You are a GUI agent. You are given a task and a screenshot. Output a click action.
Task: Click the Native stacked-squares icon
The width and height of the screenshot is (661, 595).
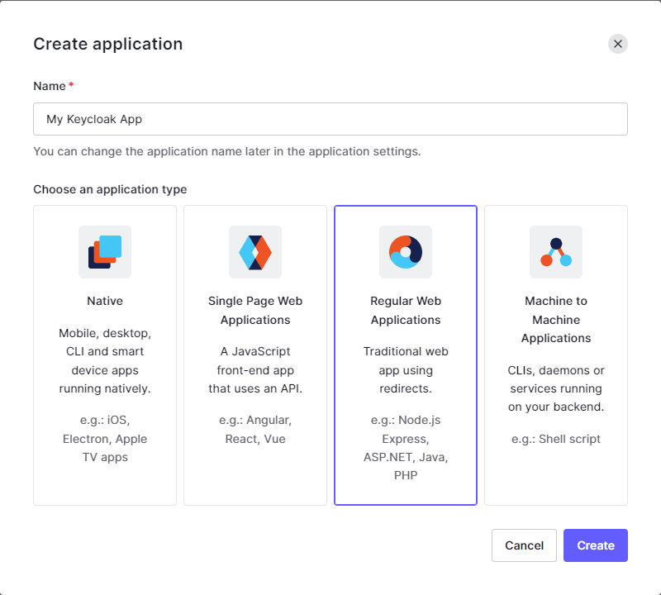pos(105,252)
